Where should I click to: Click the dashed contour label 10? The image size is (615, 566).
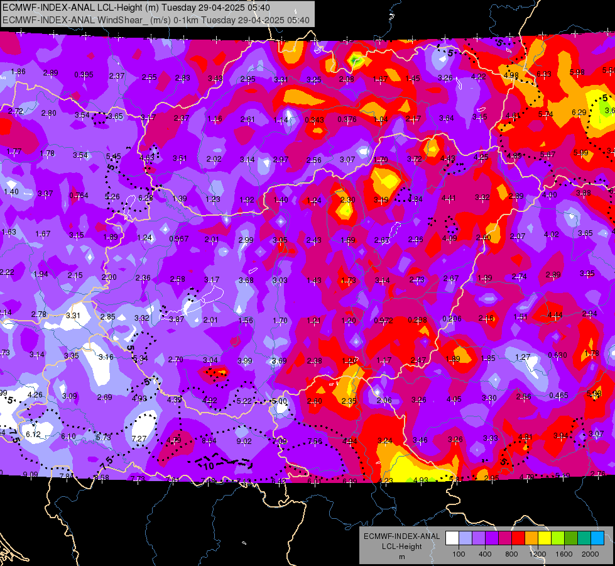click(209, 466)
